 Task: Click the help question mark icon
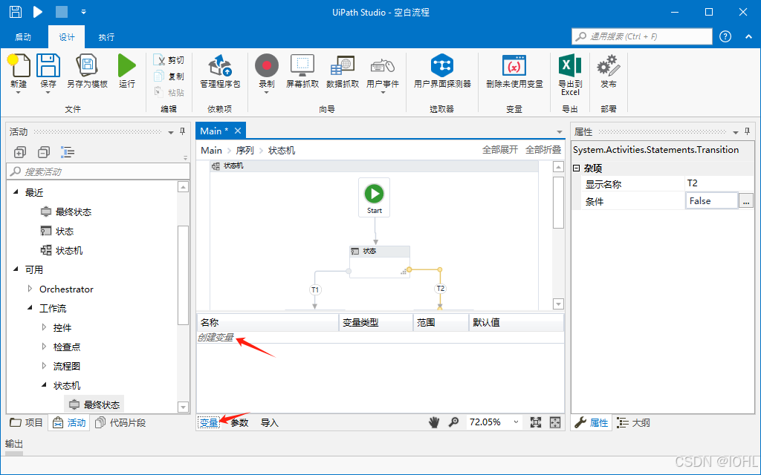[725, 36]
